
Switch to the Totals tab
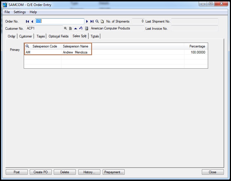coord(95,36)
